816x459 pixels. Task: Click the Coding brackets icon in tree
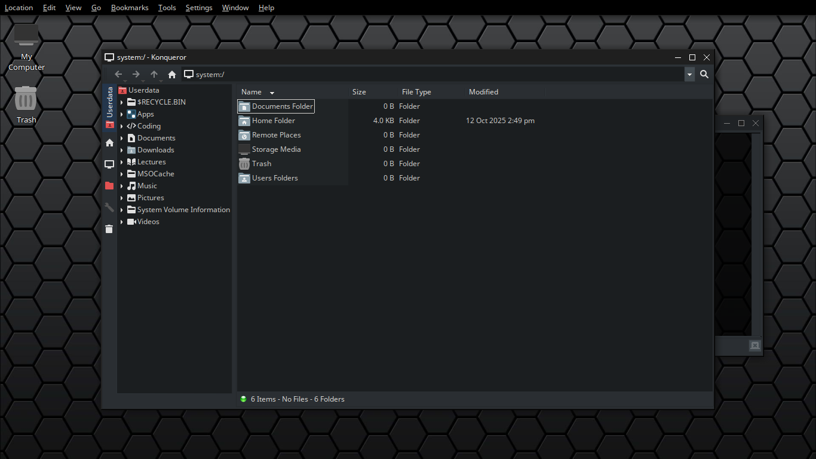(x=131, y=126)
